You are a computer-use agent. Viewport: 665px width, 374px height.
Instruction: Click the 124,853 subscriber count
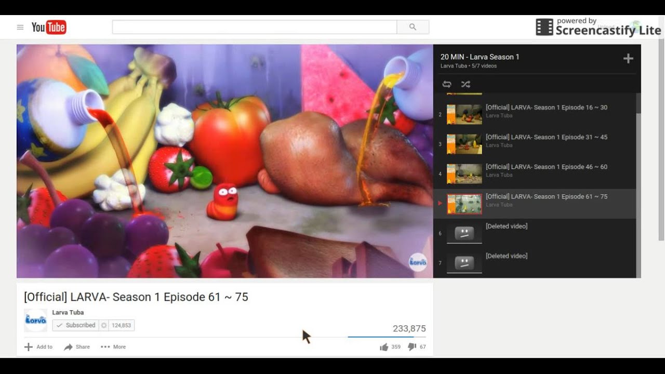coord(122,325)
